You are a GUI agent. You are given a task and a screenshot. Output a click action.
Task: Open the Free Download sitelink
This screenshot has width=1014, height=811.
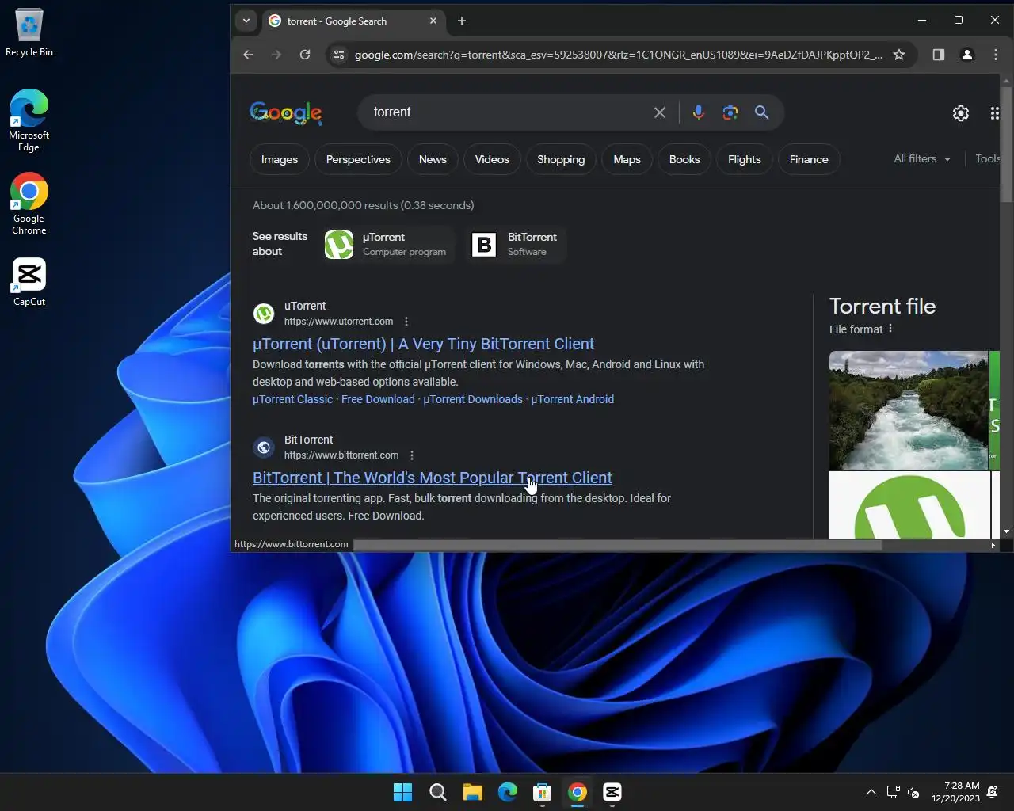(378, 399)
